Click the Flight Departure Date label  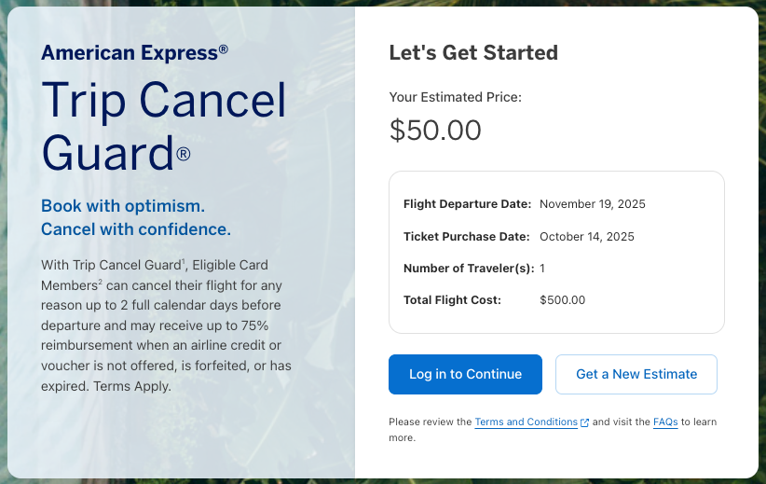coord(467,204)
